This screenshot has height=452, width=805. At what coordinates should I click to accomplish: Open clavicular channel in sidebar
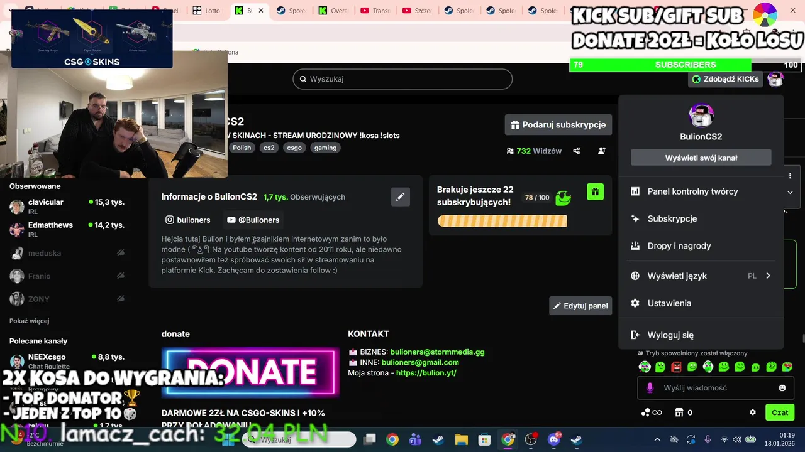pos(67,207)
